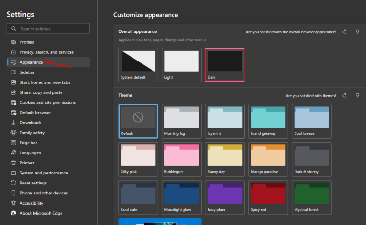Select System default appearance option

138,65
